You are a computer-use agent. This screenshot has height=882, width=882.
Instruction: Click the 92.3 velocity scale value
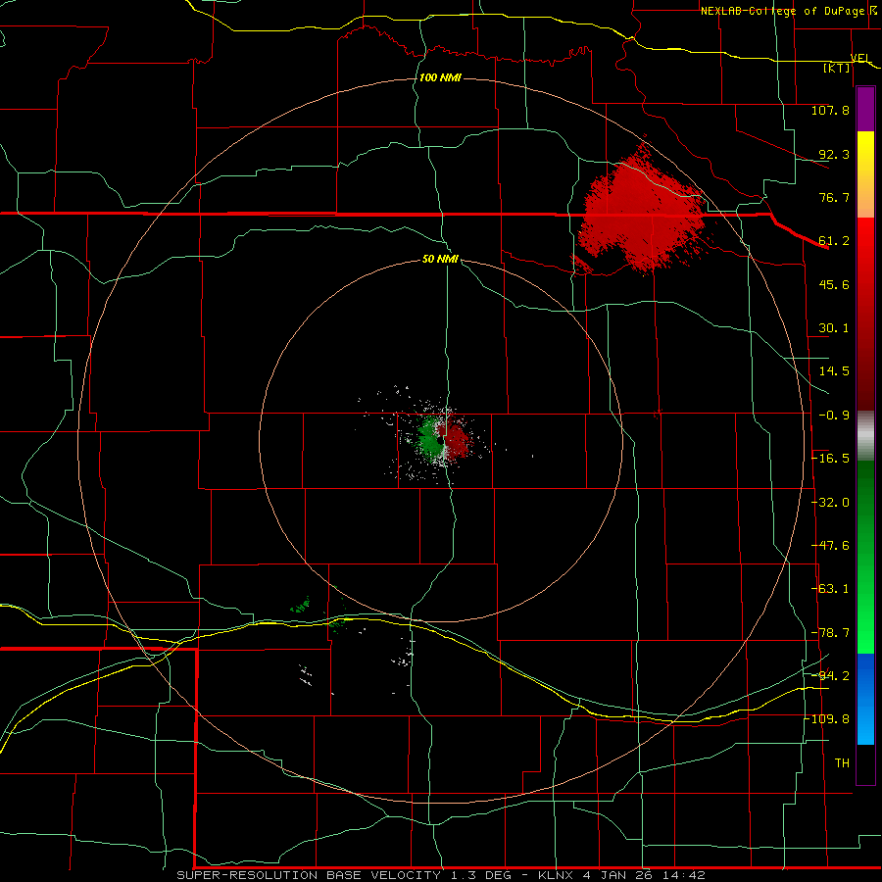coord(834,154)
